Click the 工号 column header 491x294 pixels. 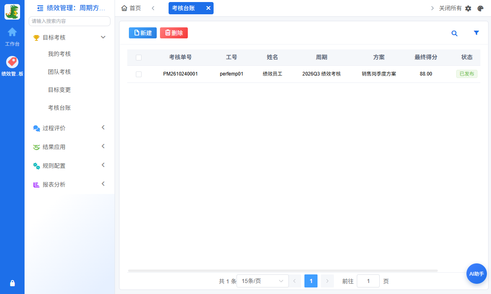(x=232, y=58)
